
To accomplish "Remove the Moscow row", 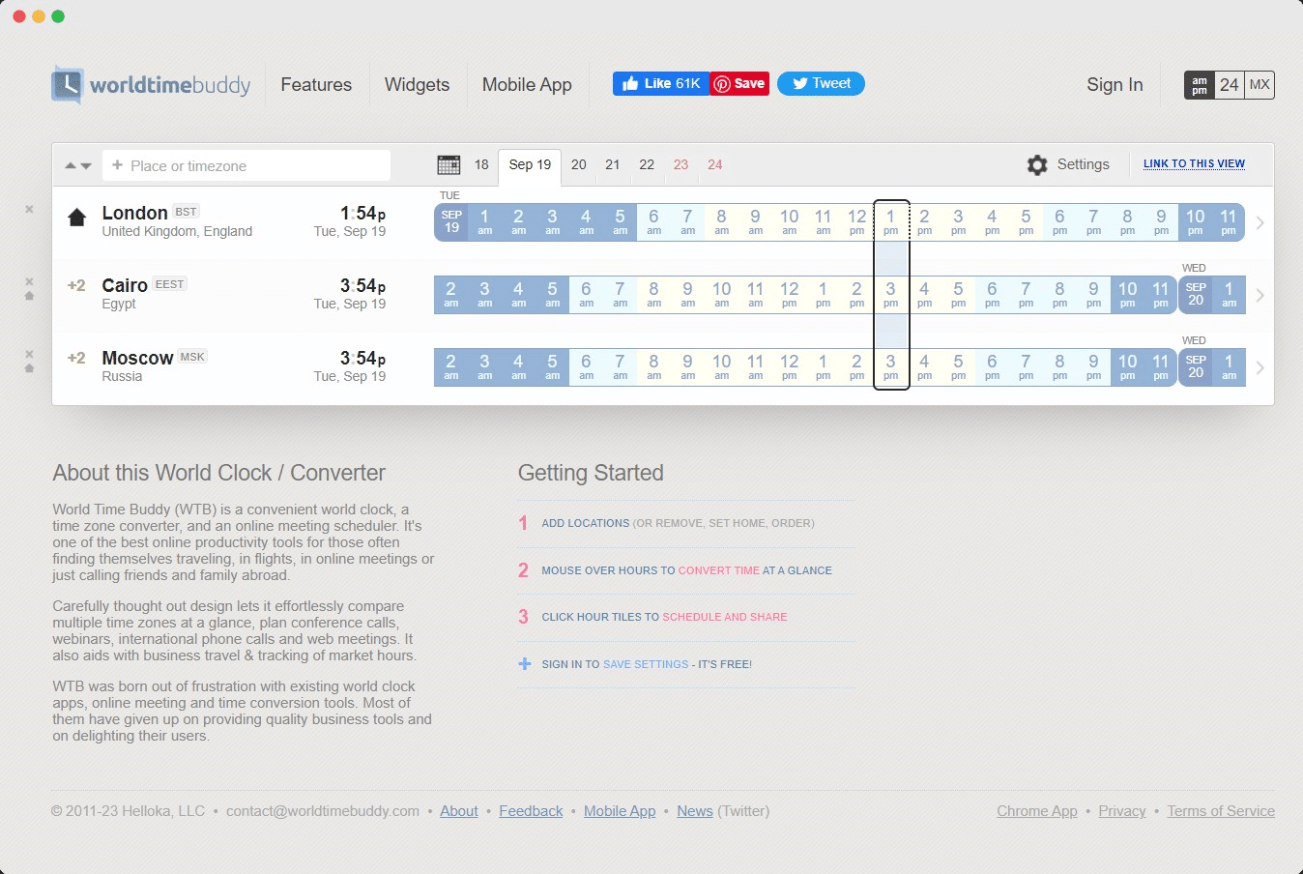I will pos(29,354).
